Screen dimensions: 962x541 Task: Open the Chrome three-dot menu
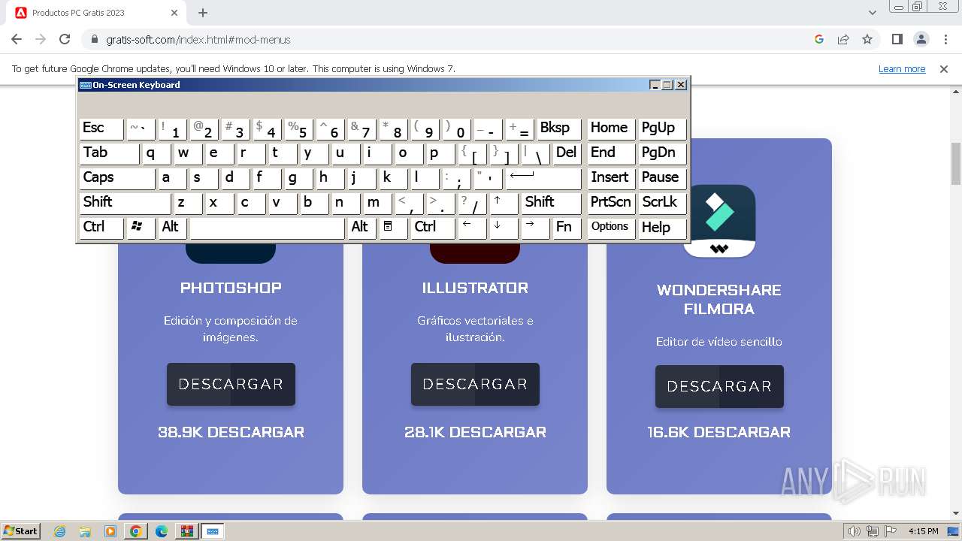[945, 39]
